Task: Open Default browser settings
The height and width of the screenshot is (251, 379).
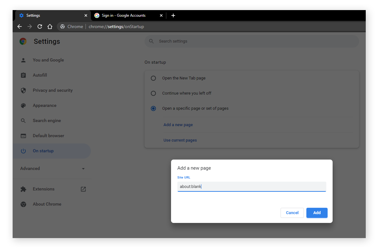Action: 51,136
